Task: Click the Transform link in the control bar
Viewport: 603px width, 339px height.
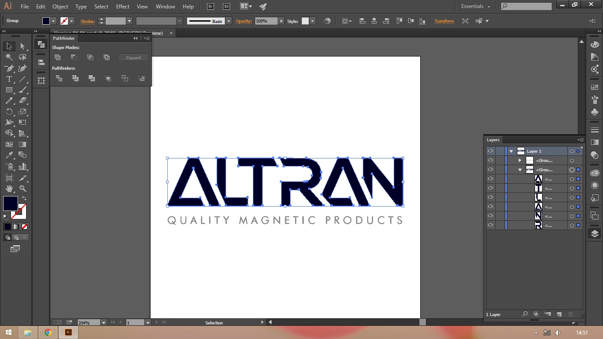Action: pyautogui.click(x=444, y=21)
